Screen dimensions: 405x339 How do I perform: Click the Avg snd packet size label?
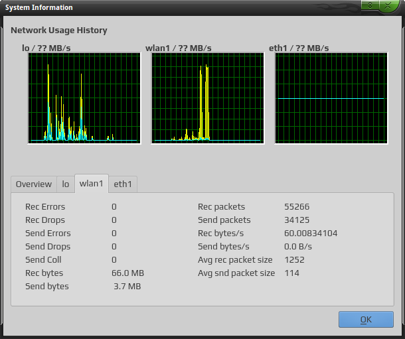(236, 273)
